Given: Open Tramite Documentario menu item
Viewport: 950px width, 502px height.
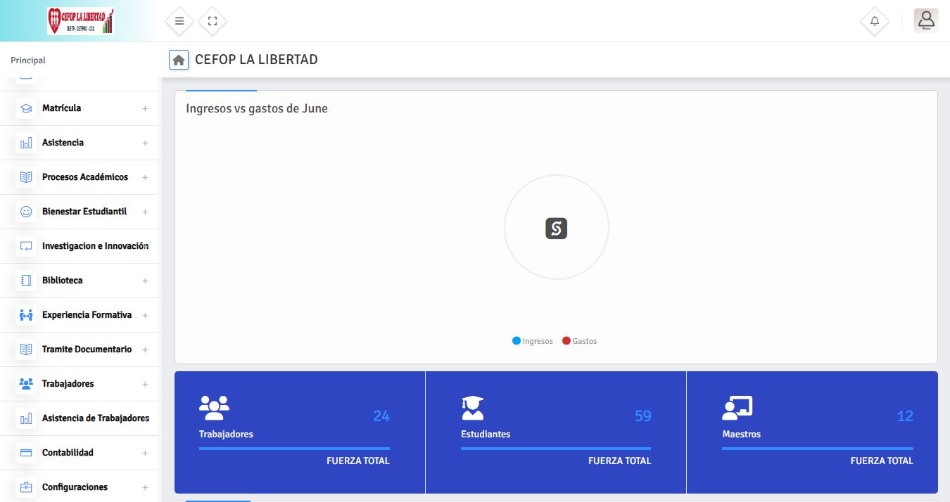Looking at the screenshot, I should click(80, 349).
